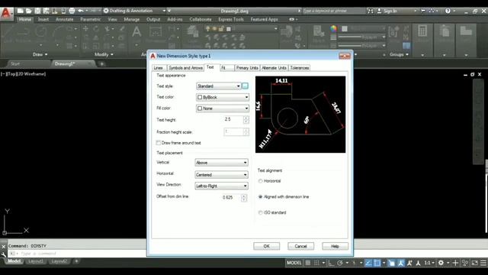The height and width of the screenshot is (275, 488).
Task: Open the Horizontal placement Centered dropdown
Action: [221, 175]
